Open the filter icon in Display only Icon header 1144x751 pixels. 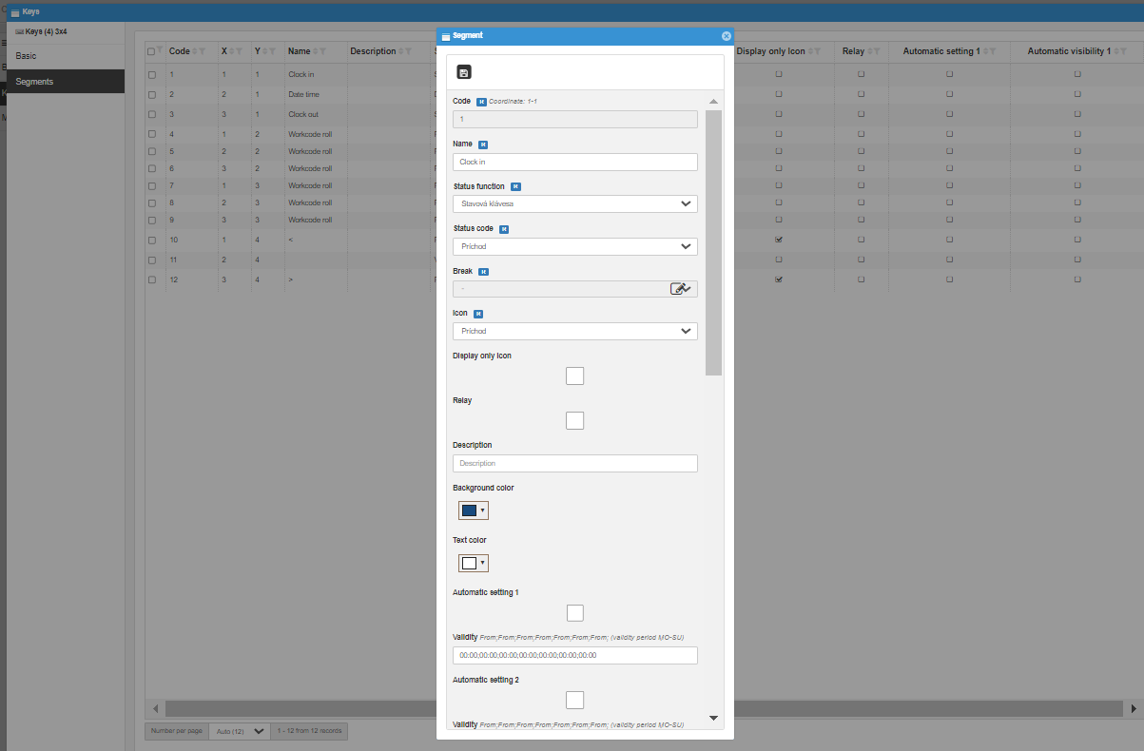(818, 51)
